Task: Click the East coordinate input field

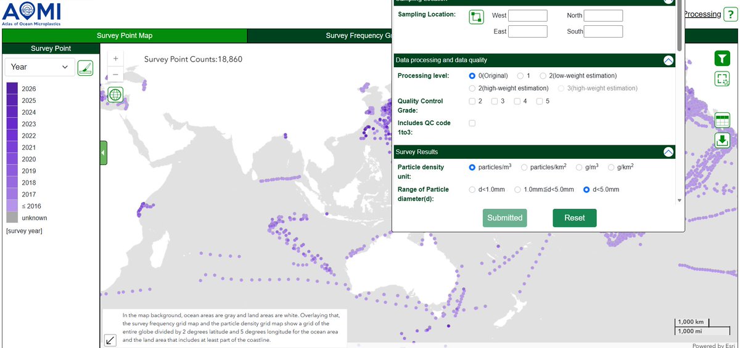Action: coord(528,31)
